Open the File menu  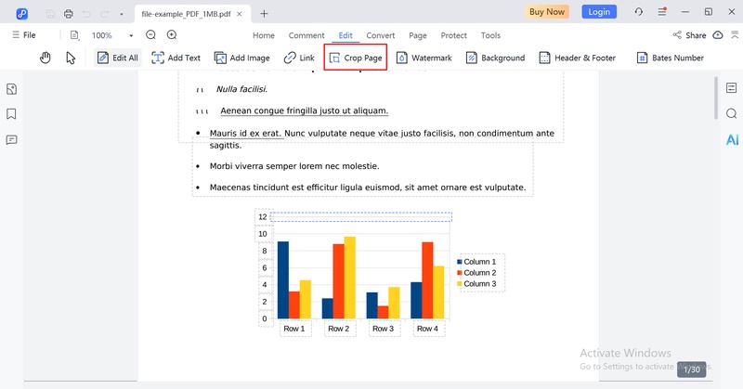(x=24, y=35)
